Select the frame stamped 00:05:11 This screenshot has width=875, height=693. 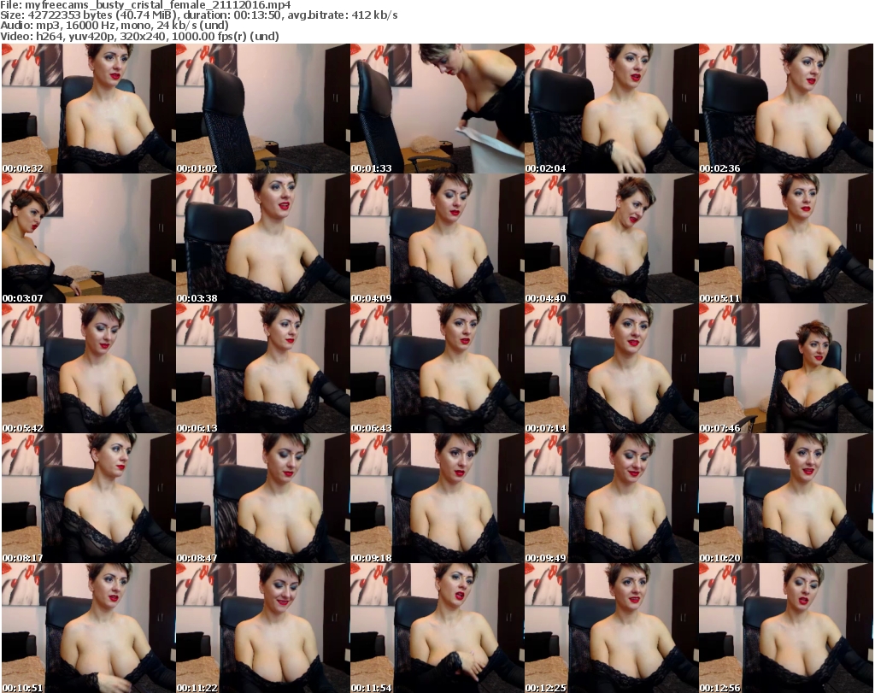coord(786,238)
